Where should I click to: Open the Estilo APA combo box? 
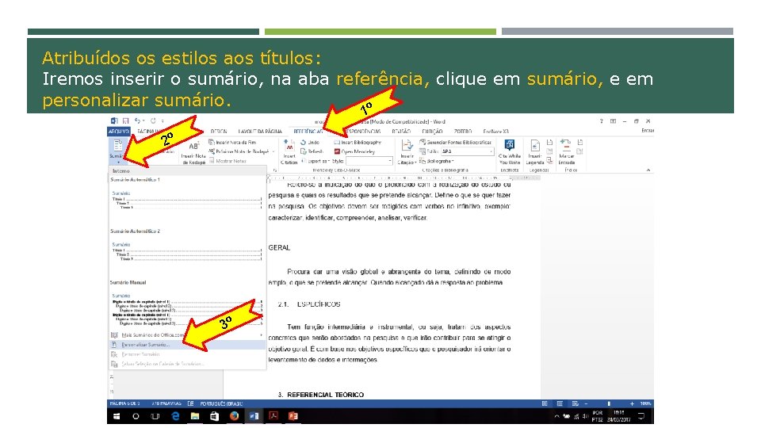tap(467, 151)
